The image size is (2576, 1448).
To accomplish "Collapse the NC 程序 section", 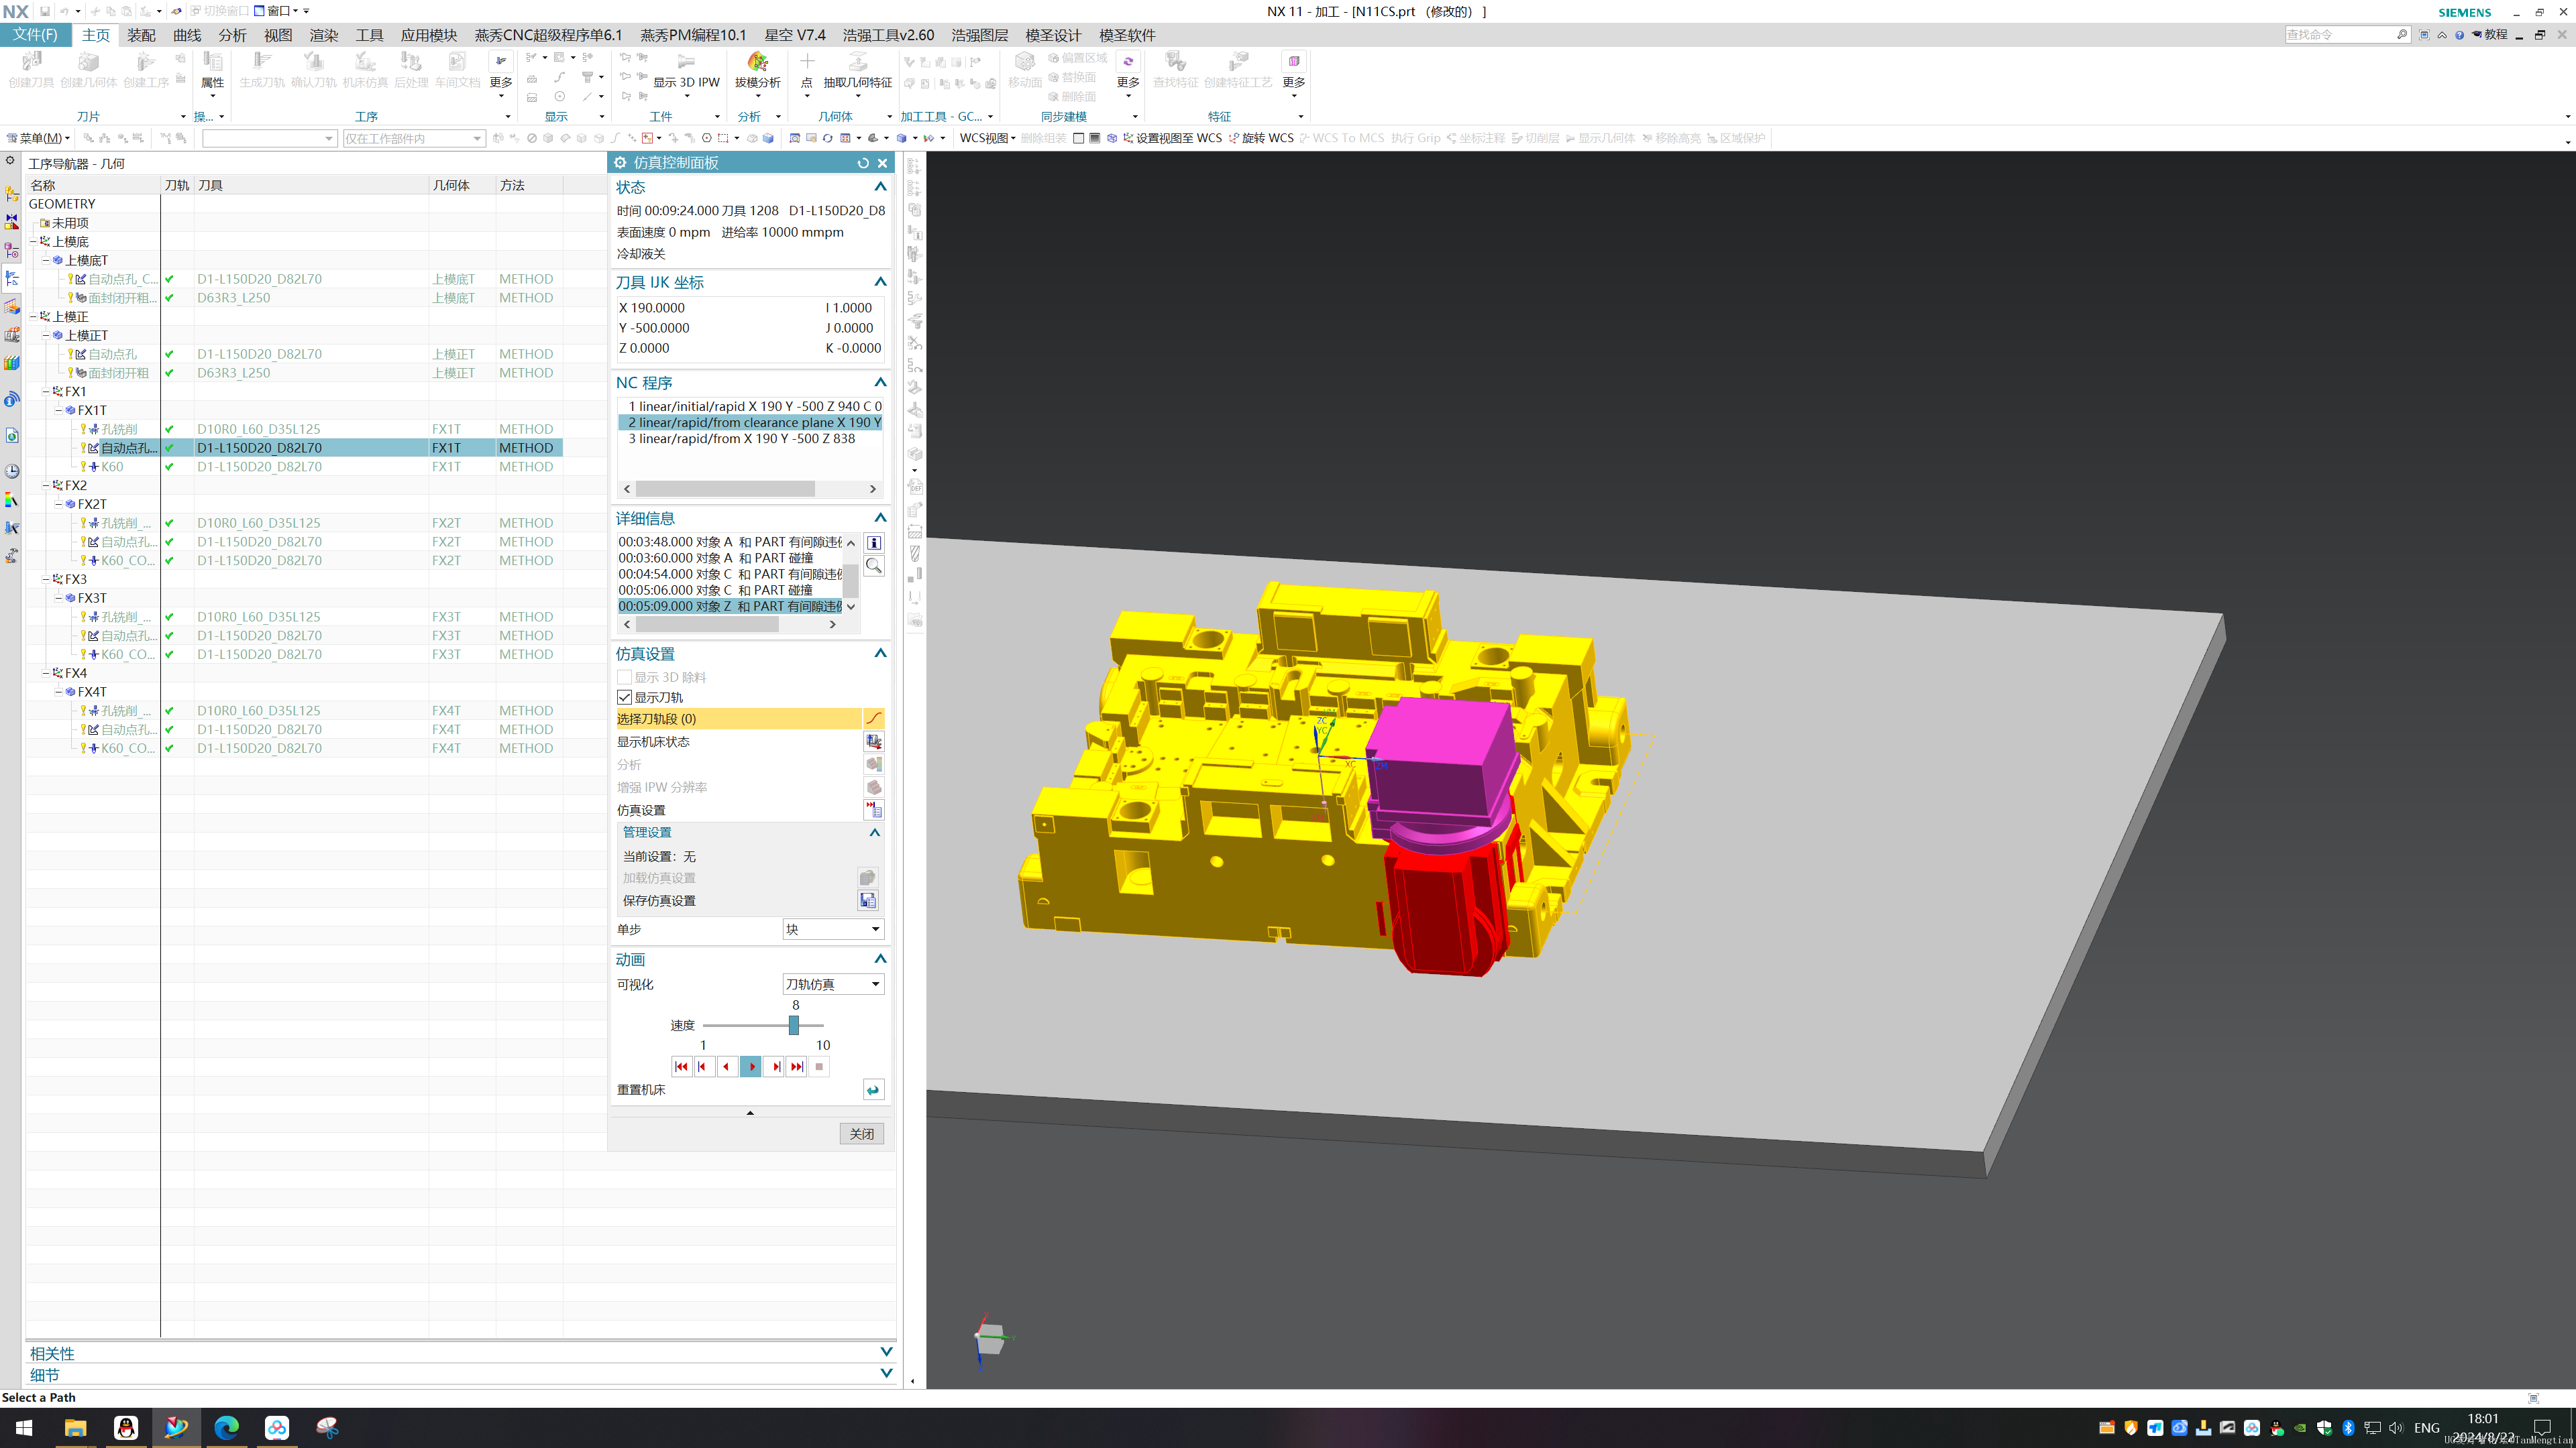I will click(880, 383).
